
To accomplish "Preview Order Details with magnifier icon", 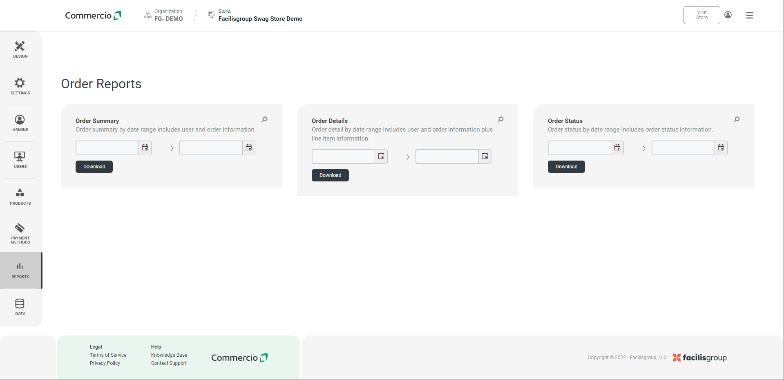I will click(501, 119).
